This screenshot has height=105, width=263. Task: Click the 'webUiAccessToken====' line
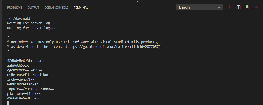27,84
